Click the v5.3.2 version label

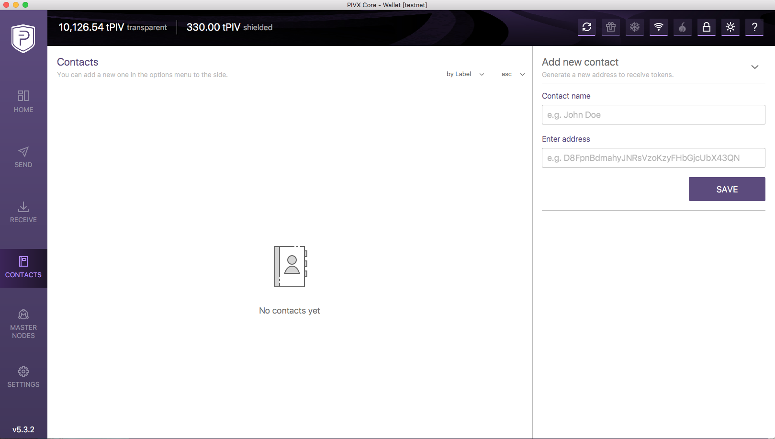[23, 429]
